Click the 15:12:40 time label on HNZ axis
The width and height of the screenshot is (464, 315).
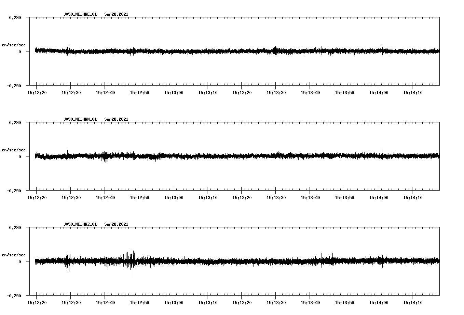point(105,303)
